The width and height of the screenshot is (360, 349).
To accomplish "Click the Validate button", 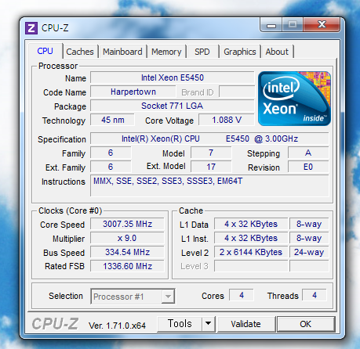I will point(245,324).
